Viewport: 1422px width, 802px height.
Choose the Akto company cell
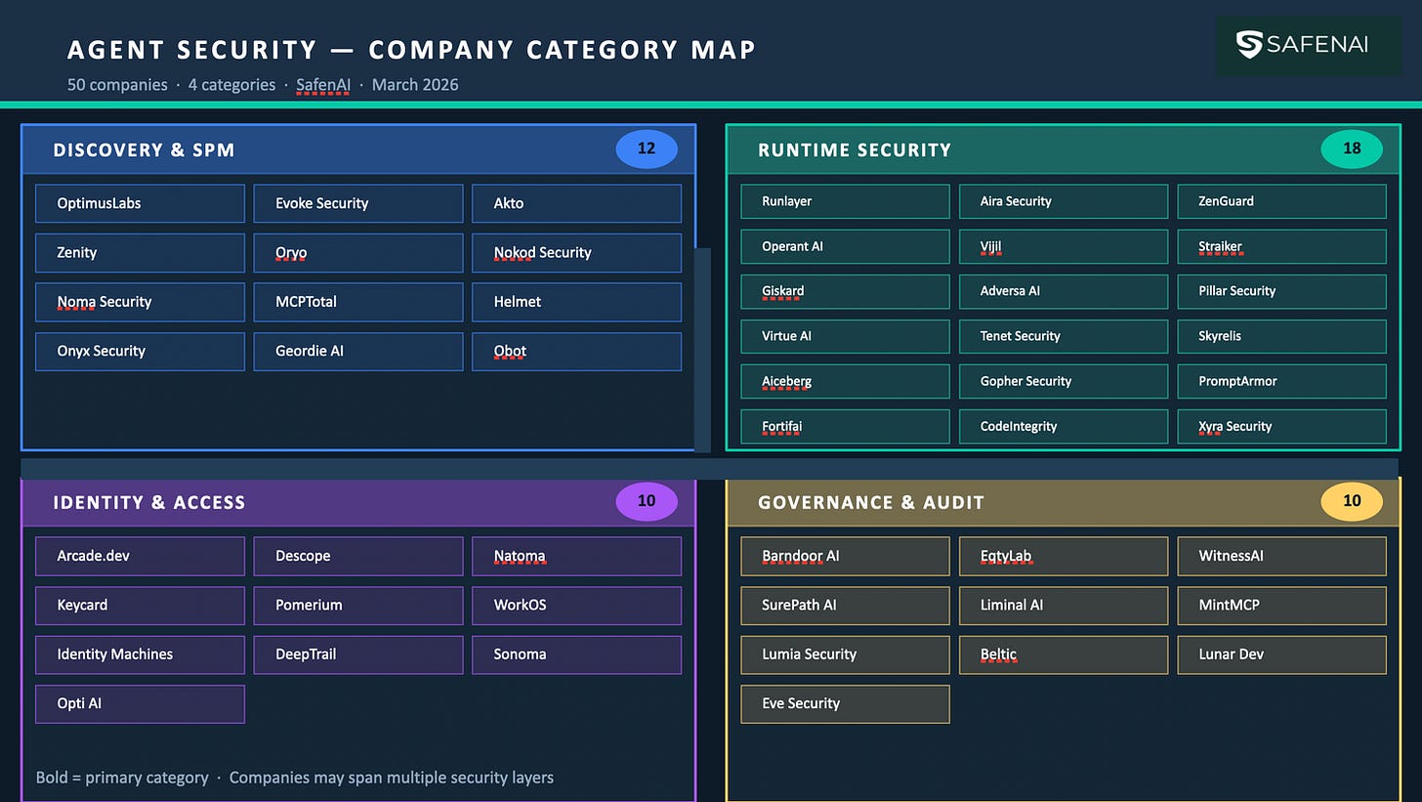click(576, 203)
